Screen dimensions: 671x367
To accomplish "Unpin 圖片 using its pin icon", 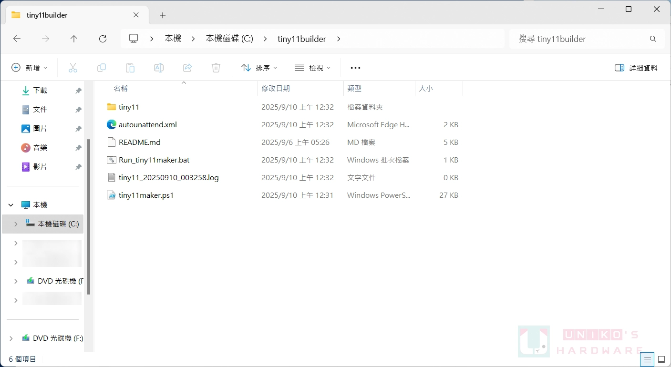I will pyautogui.click(x=78, y=128).
